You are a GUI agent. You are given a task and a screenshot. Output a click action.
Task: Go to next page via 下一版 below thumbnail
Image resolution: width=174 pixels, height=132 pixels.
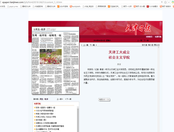click(68, 99)
